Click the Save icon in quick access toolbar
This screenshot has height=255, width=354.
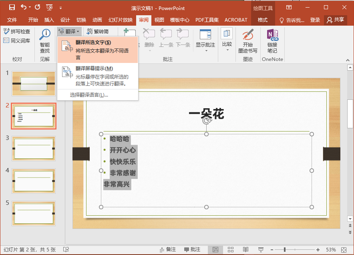[12, 7]
